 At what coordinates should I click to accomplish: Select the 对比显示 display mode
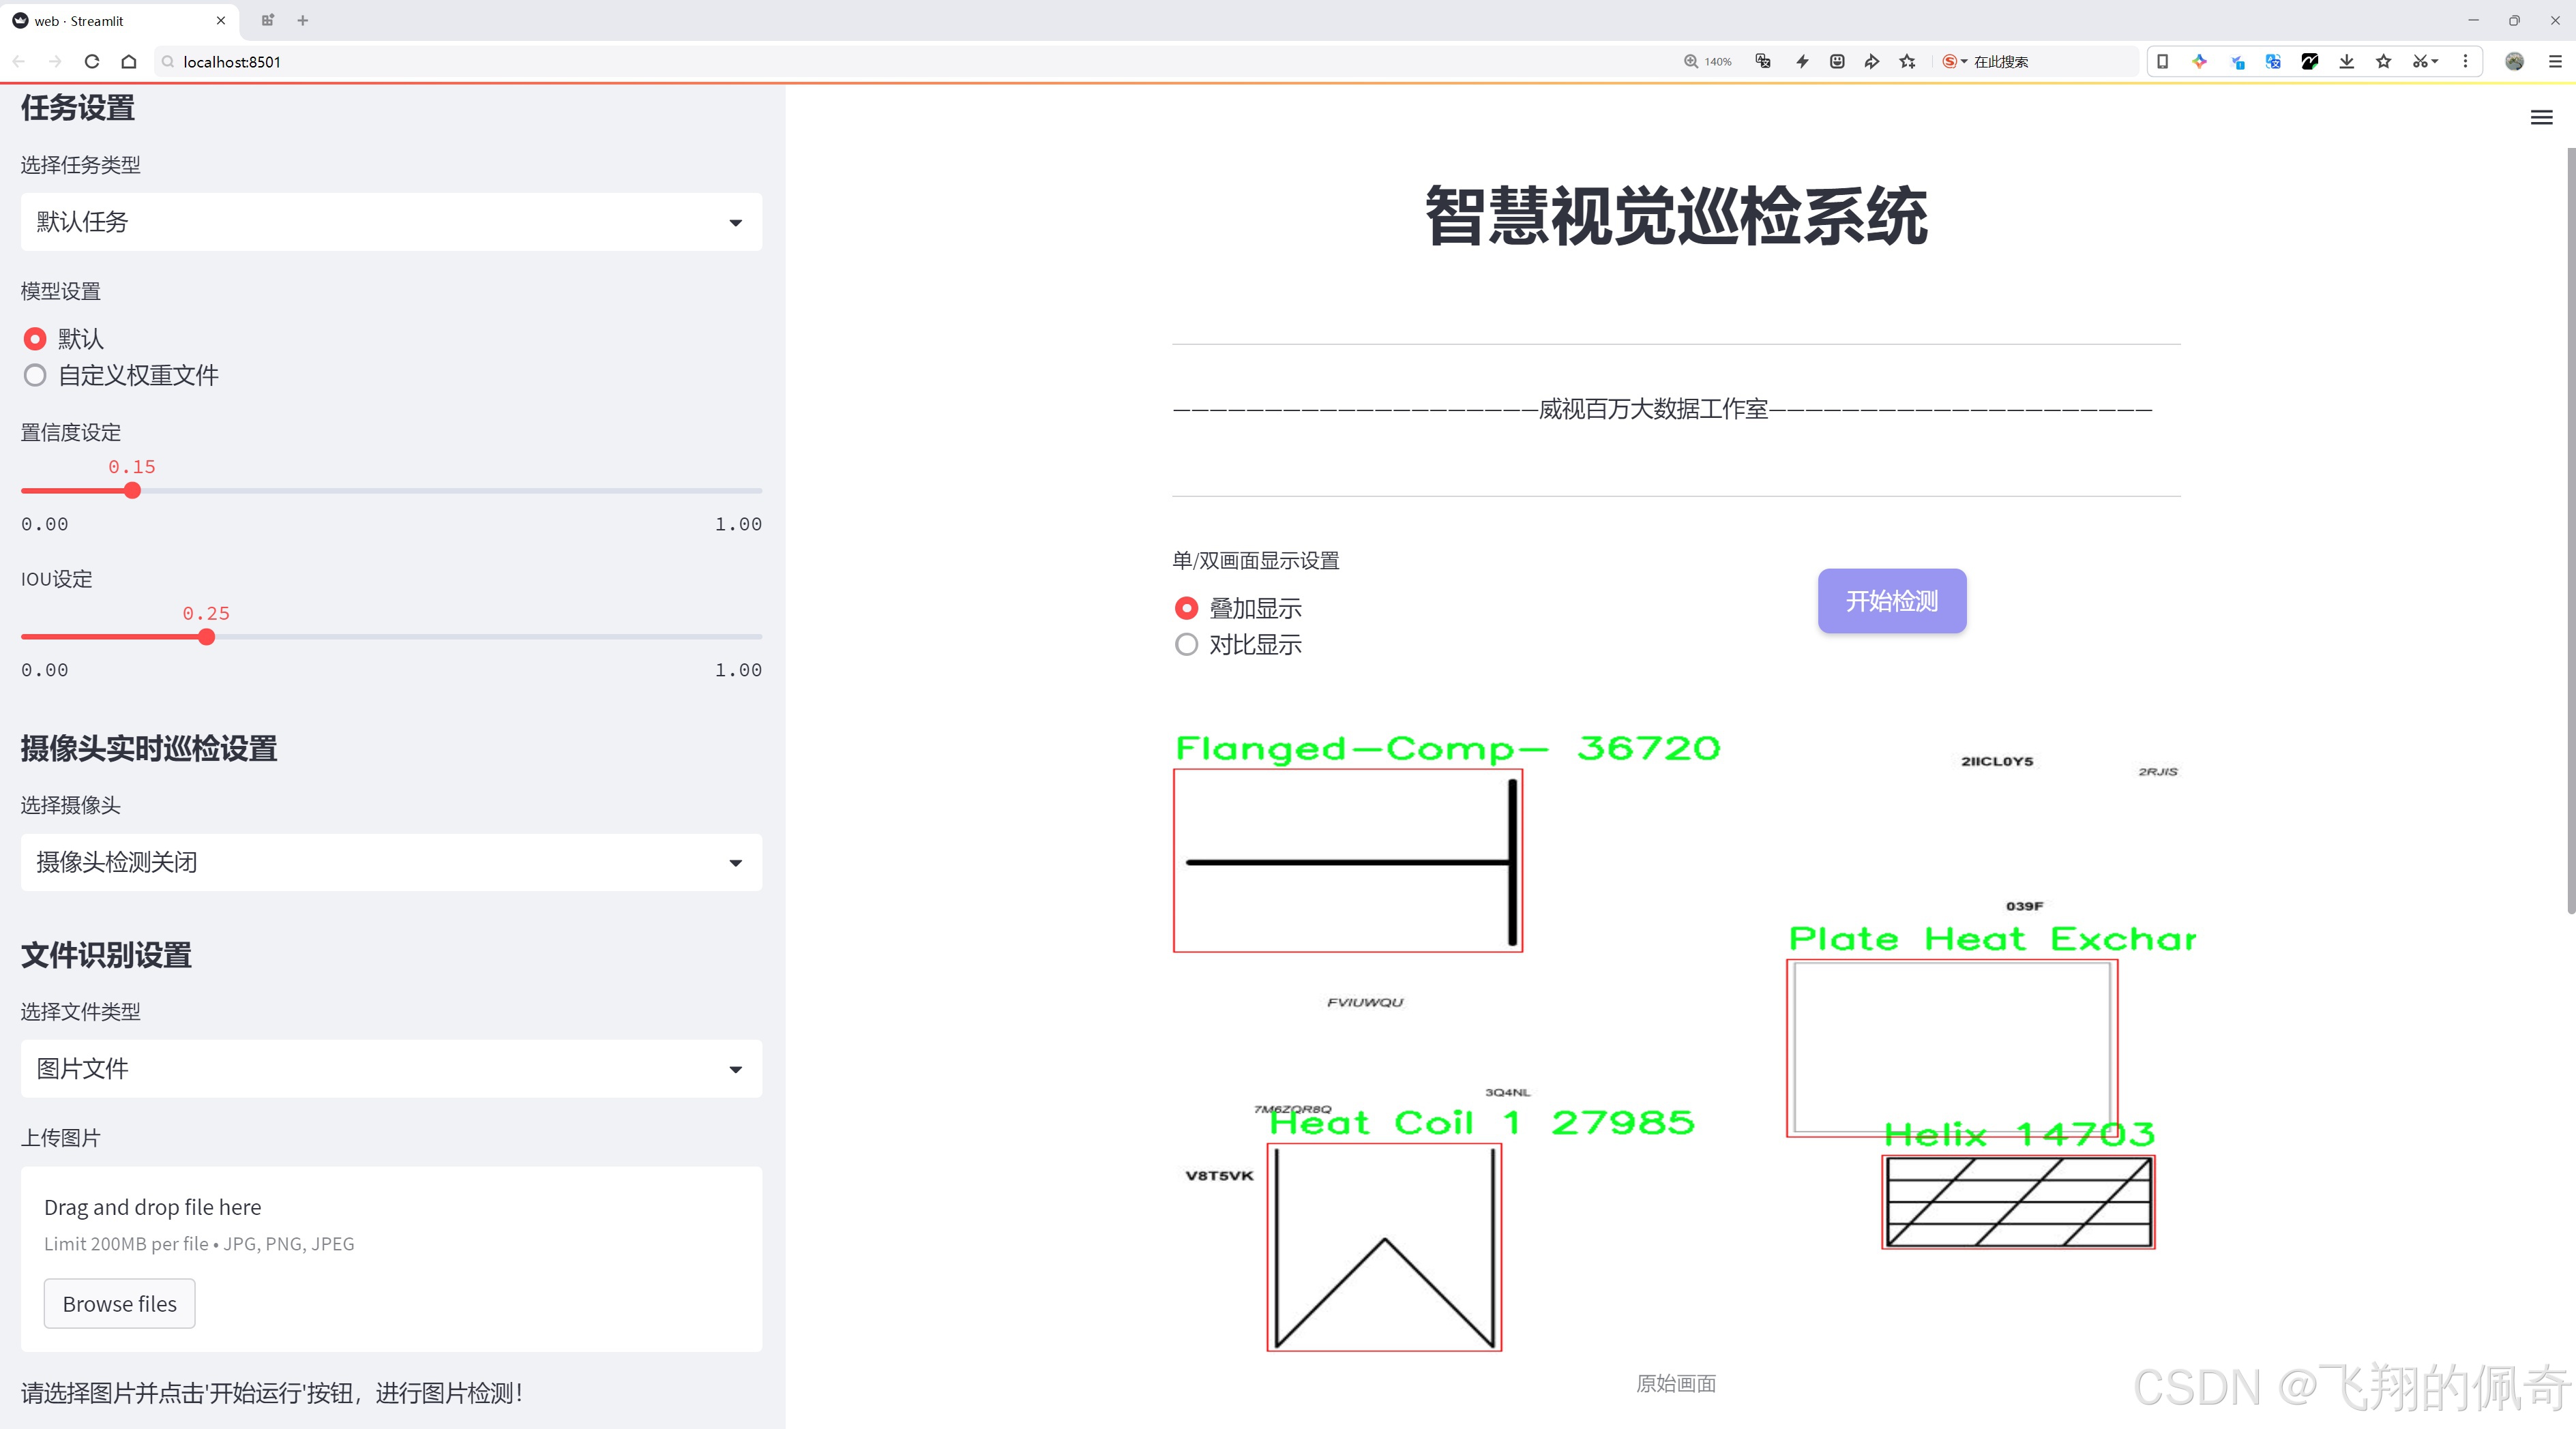pyautogui.click(x=1186, y=644)
